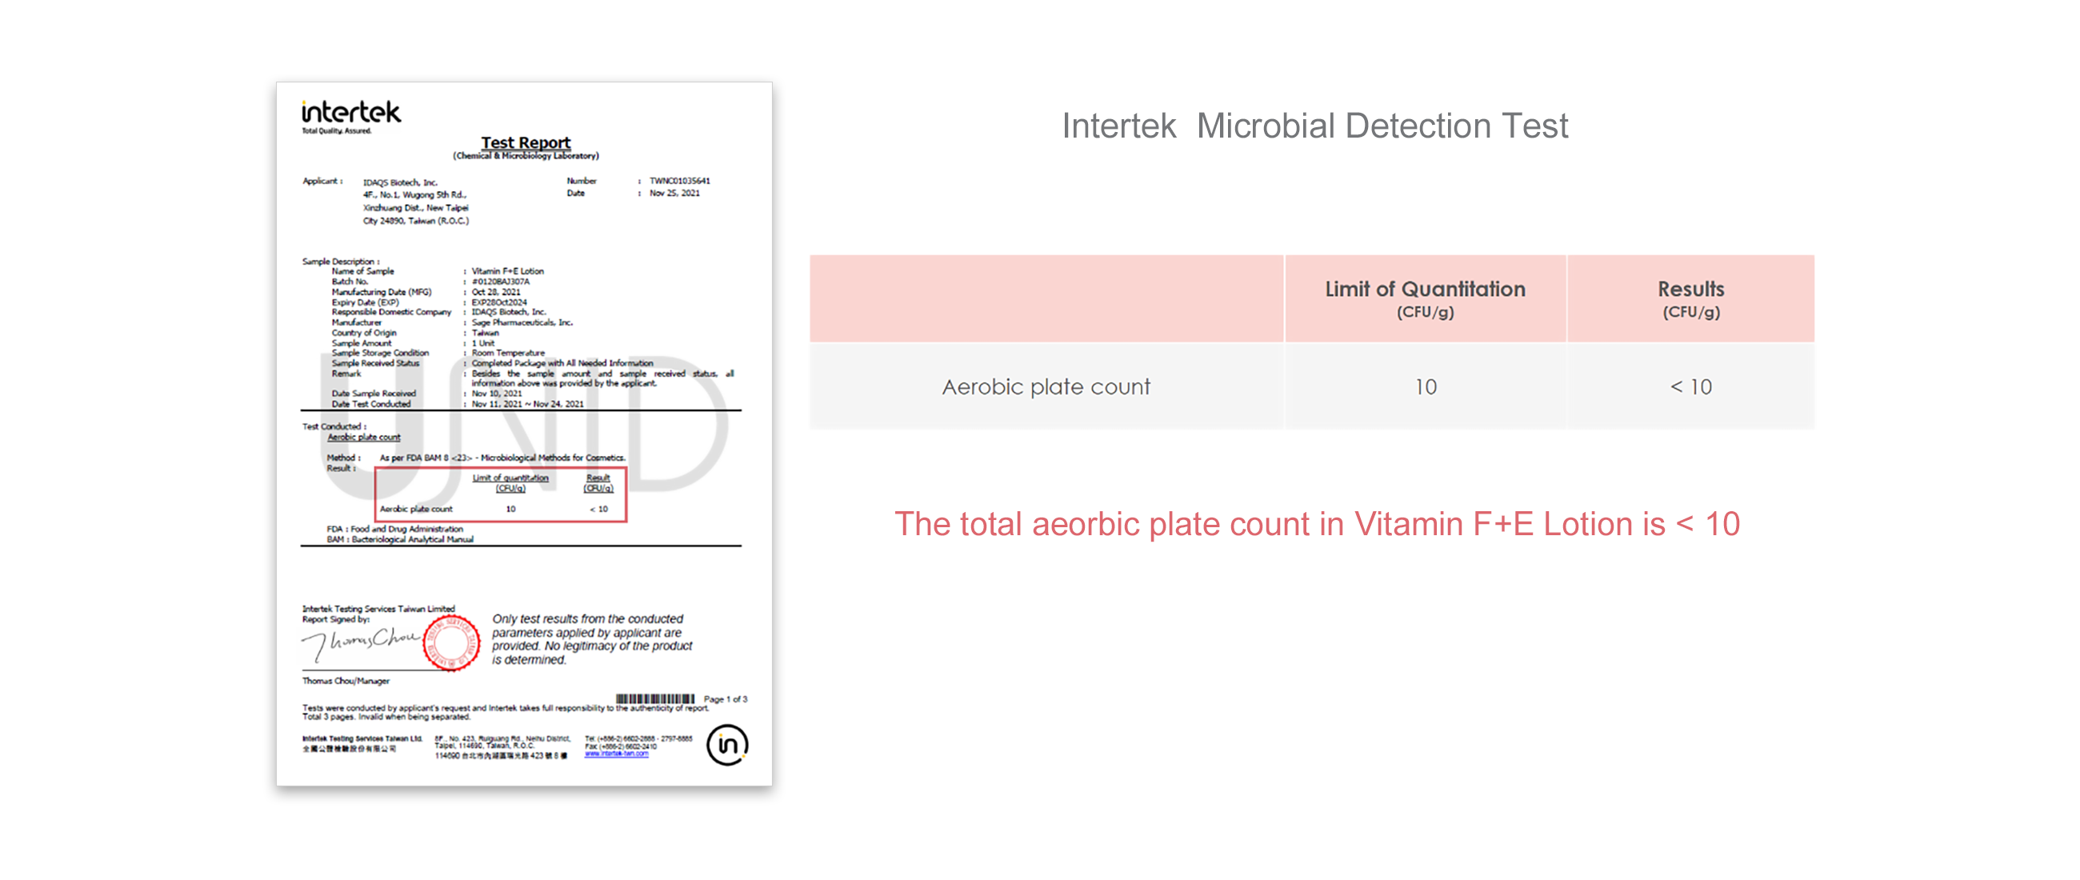
Task: Click the Test Report title heading
Action: [526, 143]
